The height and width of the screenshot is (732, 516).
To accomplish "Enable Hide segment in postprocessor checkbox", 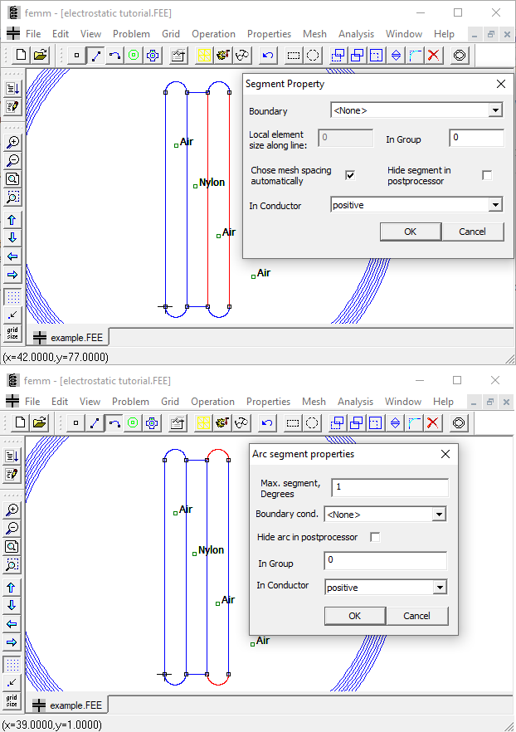I will [x=487, y=175].
